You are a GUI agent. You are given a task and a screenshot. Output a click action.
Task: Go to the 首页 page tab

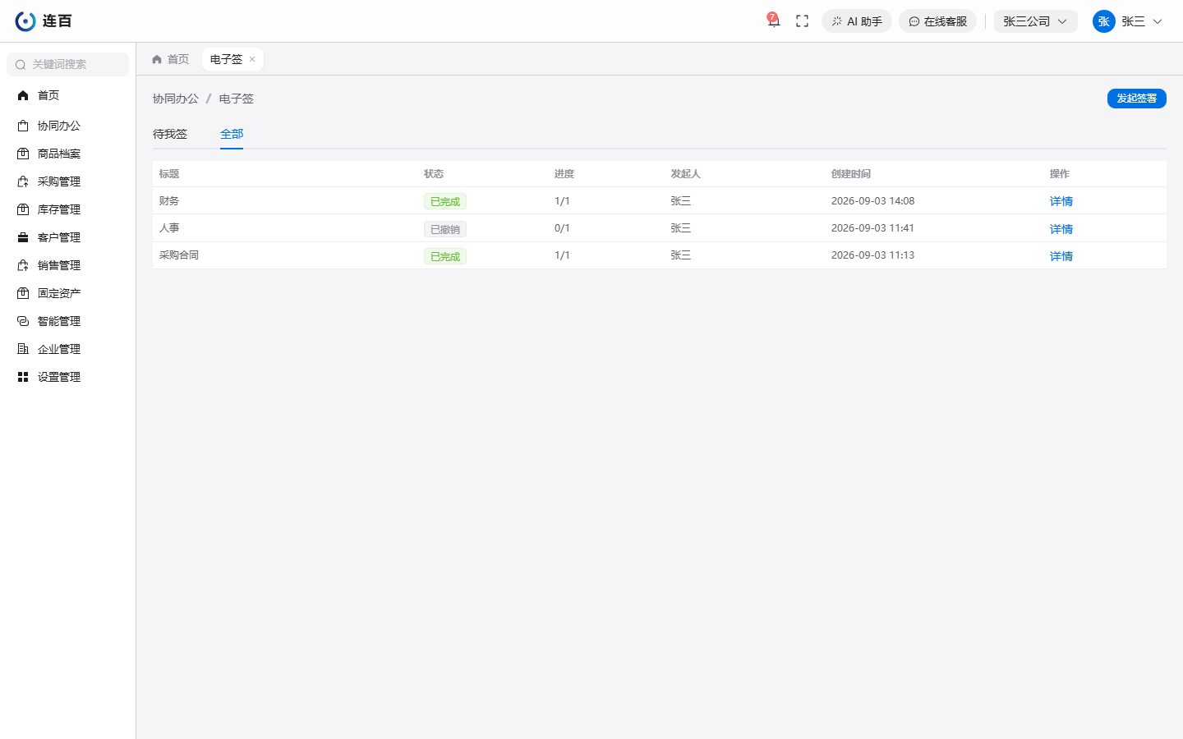click(171, 59)
